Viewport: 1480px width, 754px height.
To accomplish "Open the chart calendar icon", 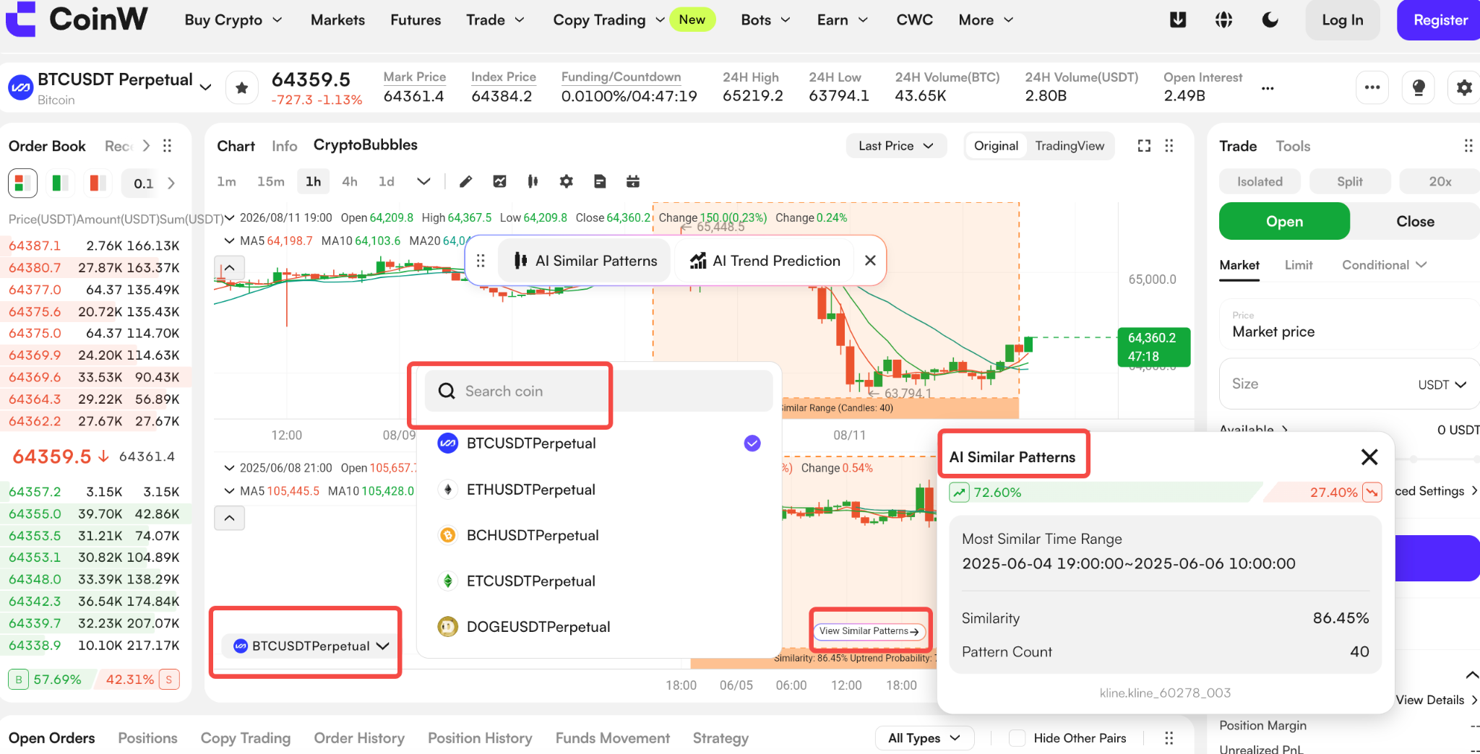I will pyautogui.click(x=633, y=181).
